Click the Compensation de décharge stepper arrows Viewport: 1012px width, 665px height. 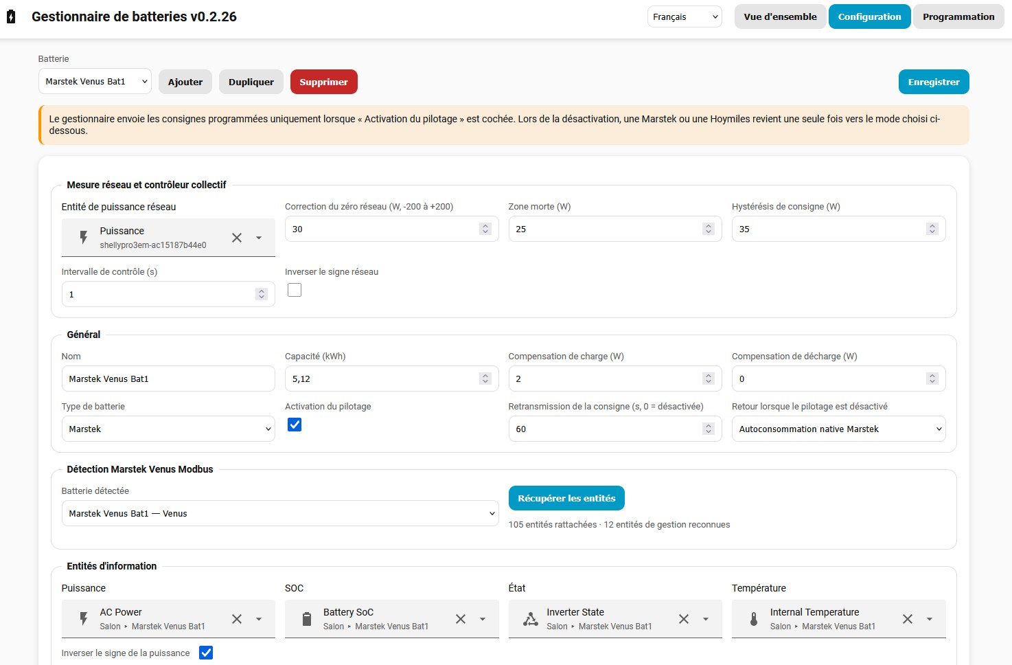click(x=932, y=379)
